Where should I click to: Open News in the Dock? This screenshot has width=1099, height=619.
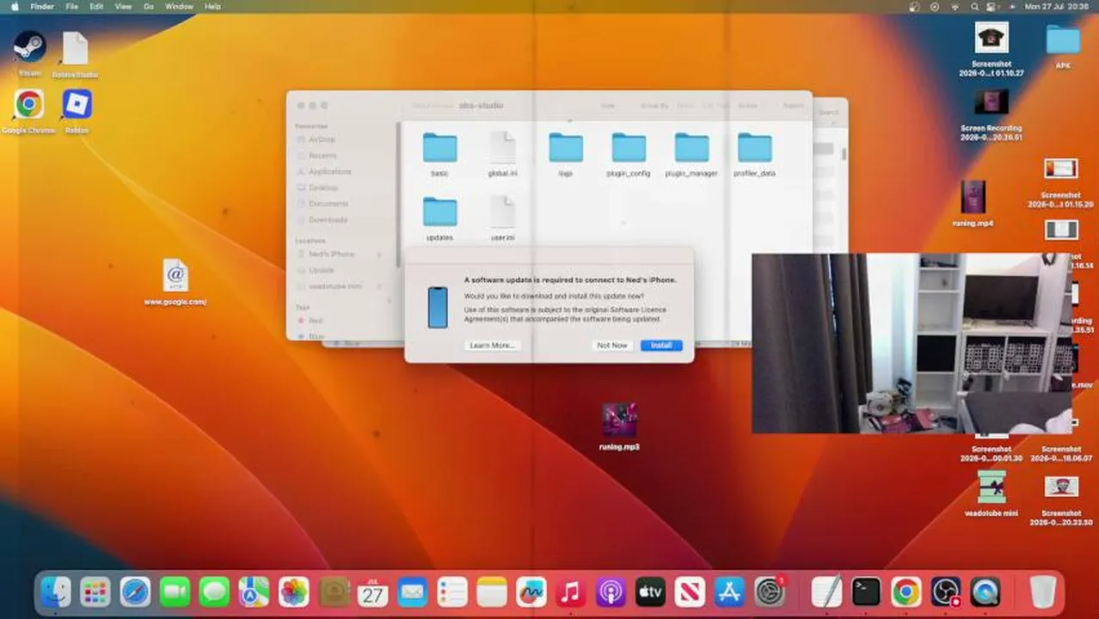tap(690, 591)
